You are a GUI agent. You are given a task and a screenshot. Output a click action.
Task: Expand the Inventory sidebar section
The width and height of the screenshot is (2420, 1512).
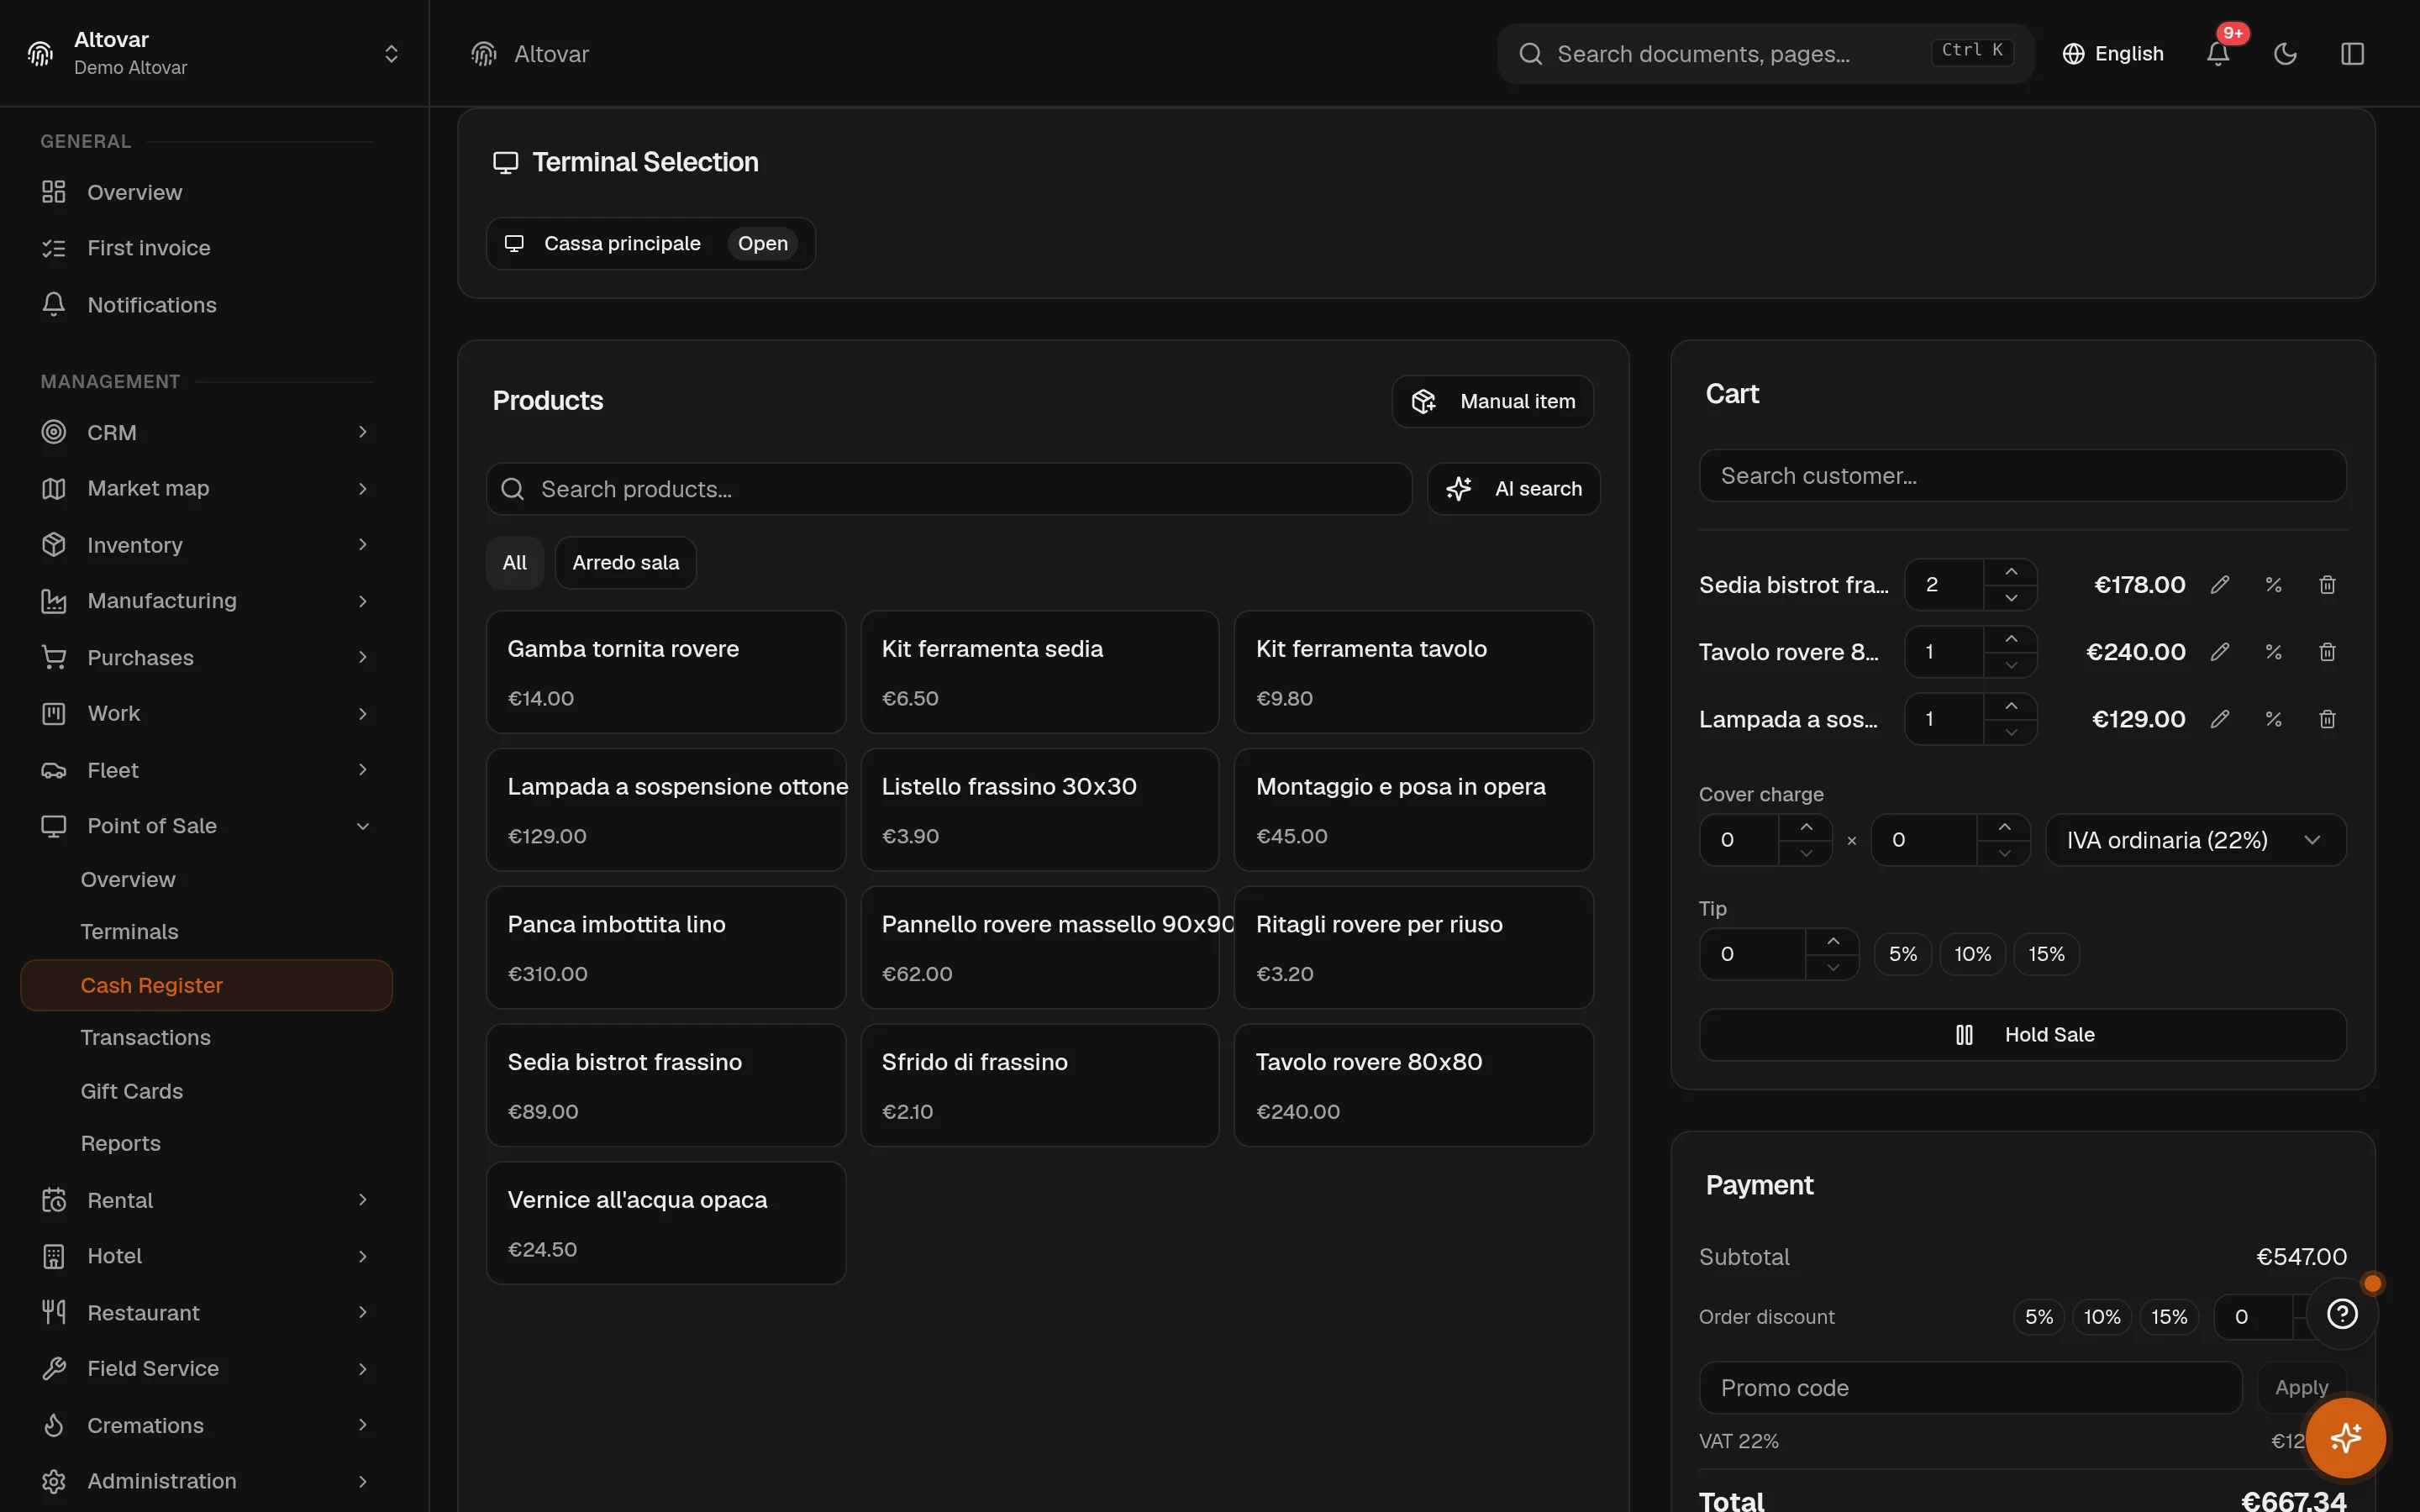click(206, 545)
